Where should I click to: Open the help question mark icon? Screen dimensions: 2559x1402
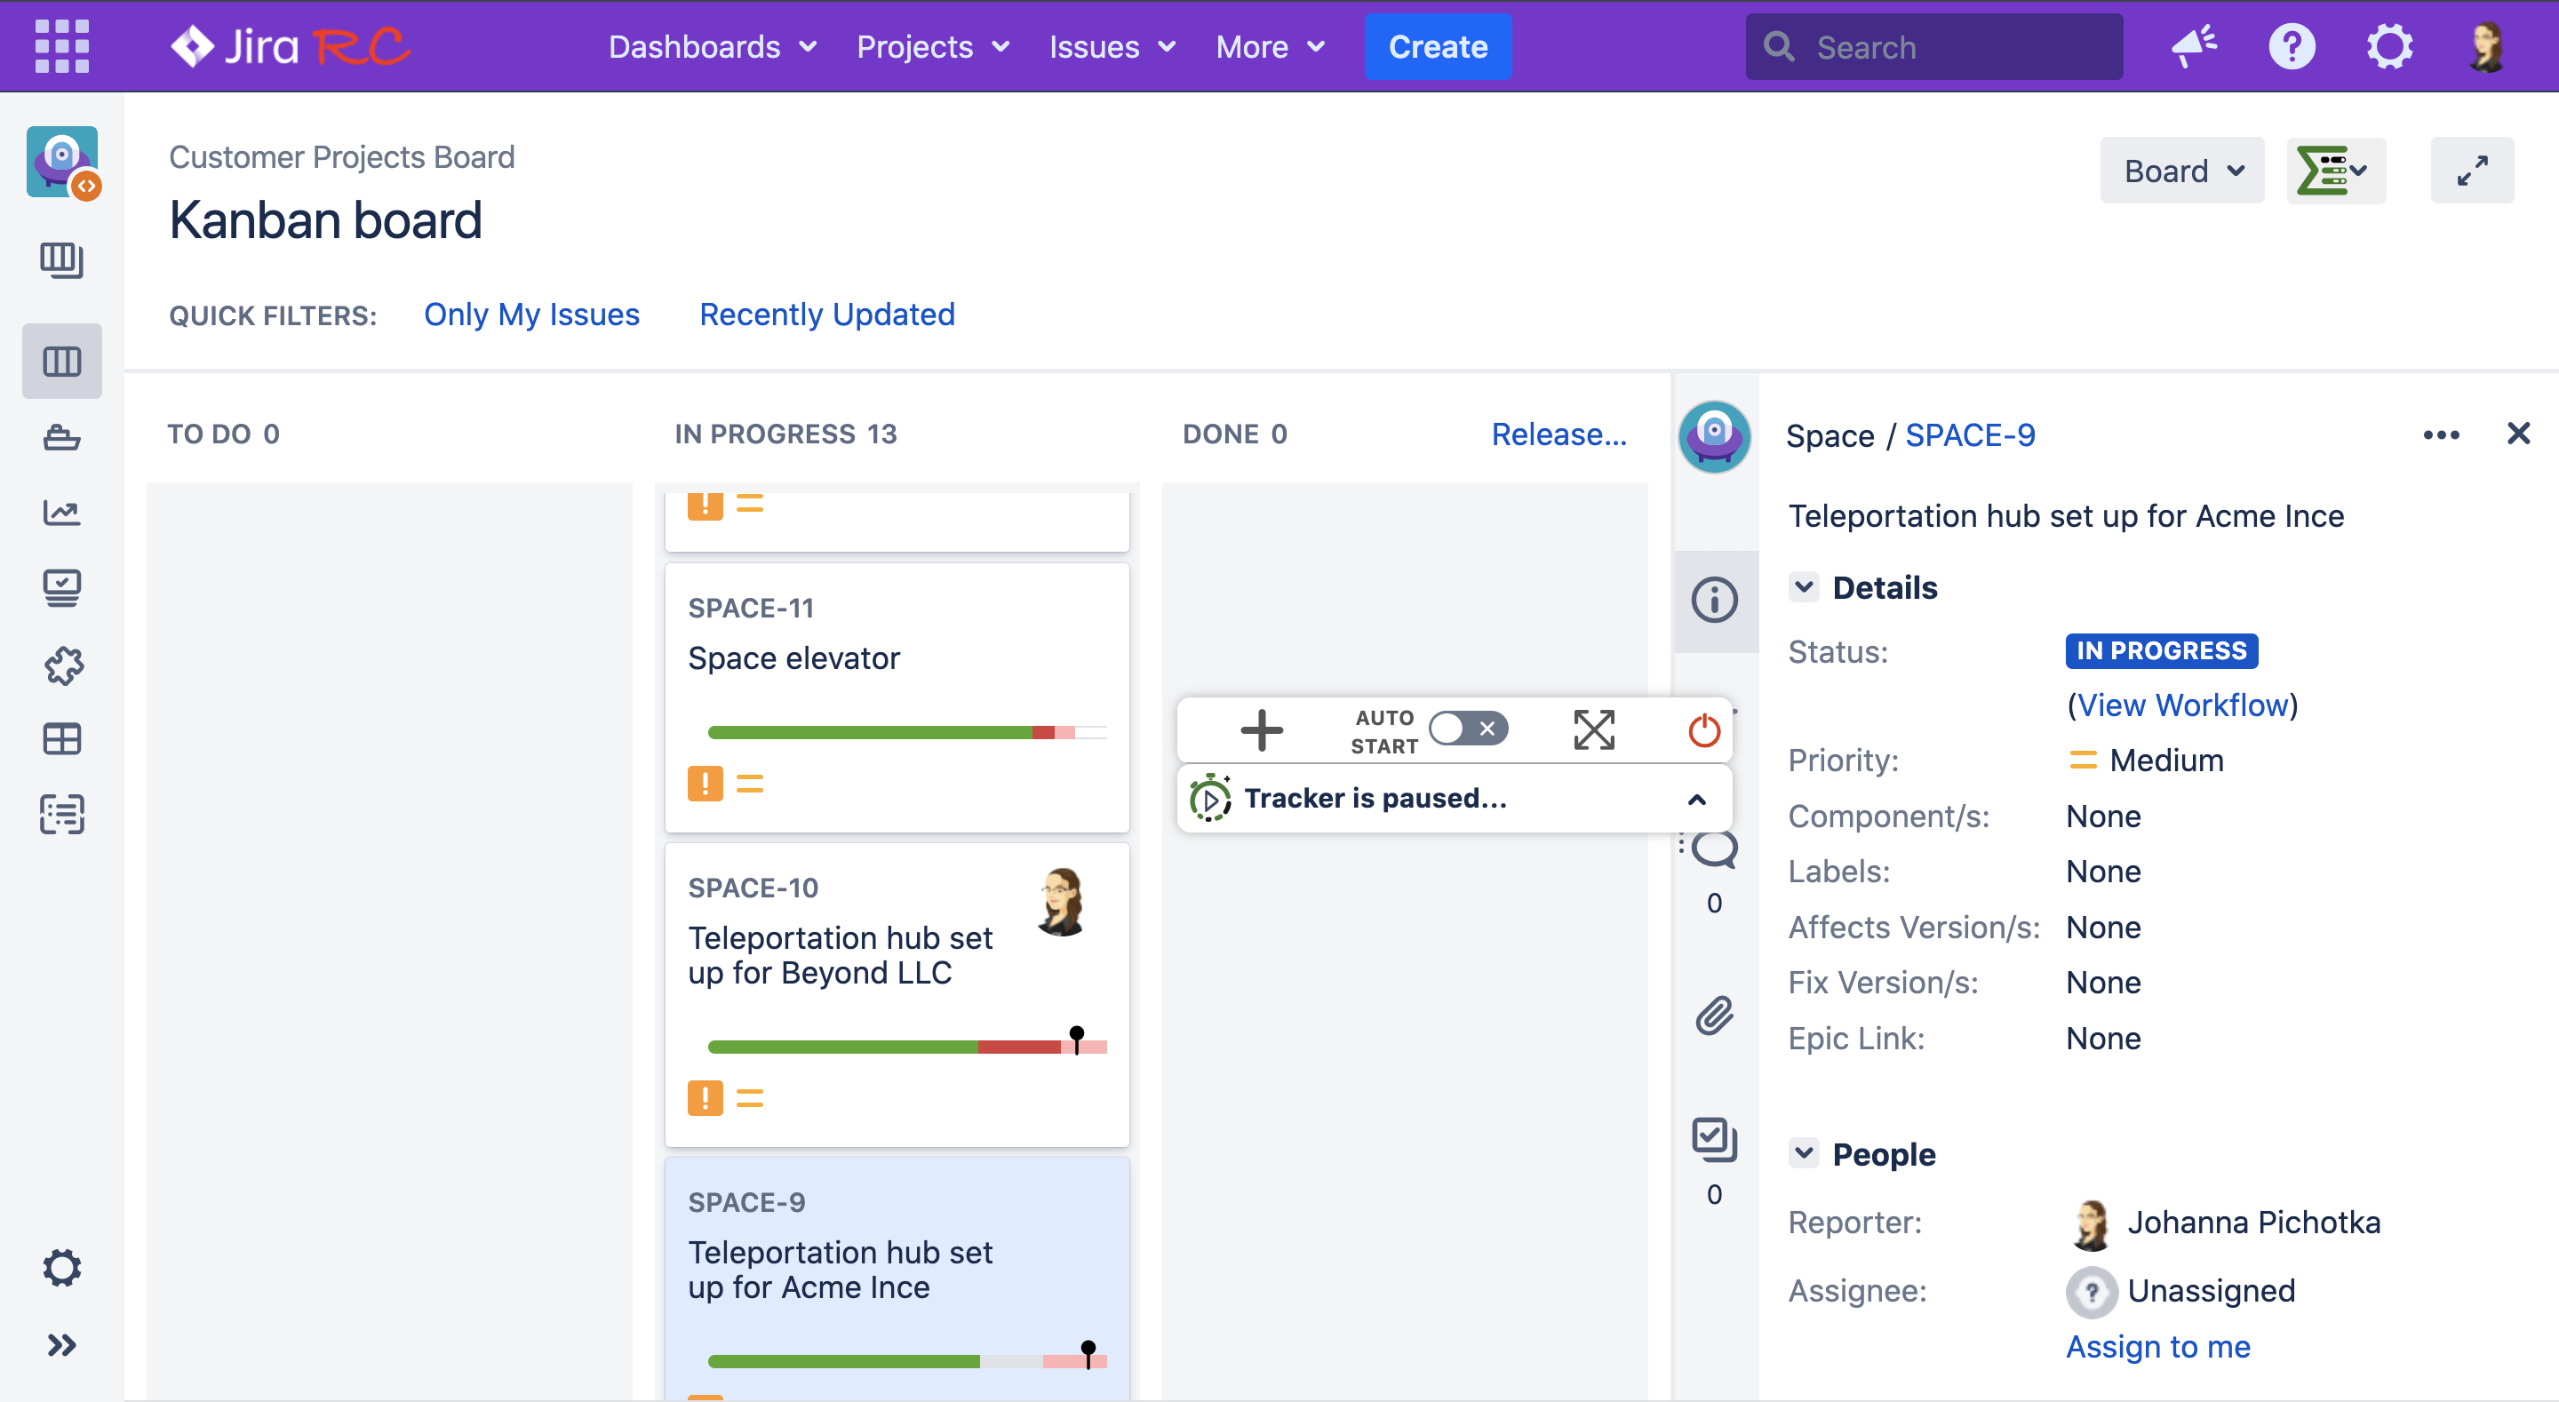2291,47
